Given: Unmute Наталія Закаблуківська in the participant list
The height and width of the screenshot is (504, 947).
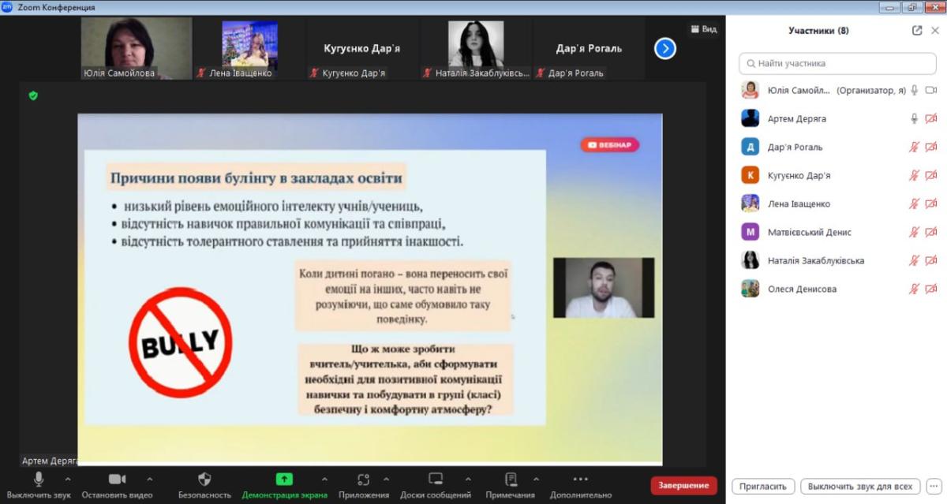Looking at the screenshot, I should click(915, 260).
